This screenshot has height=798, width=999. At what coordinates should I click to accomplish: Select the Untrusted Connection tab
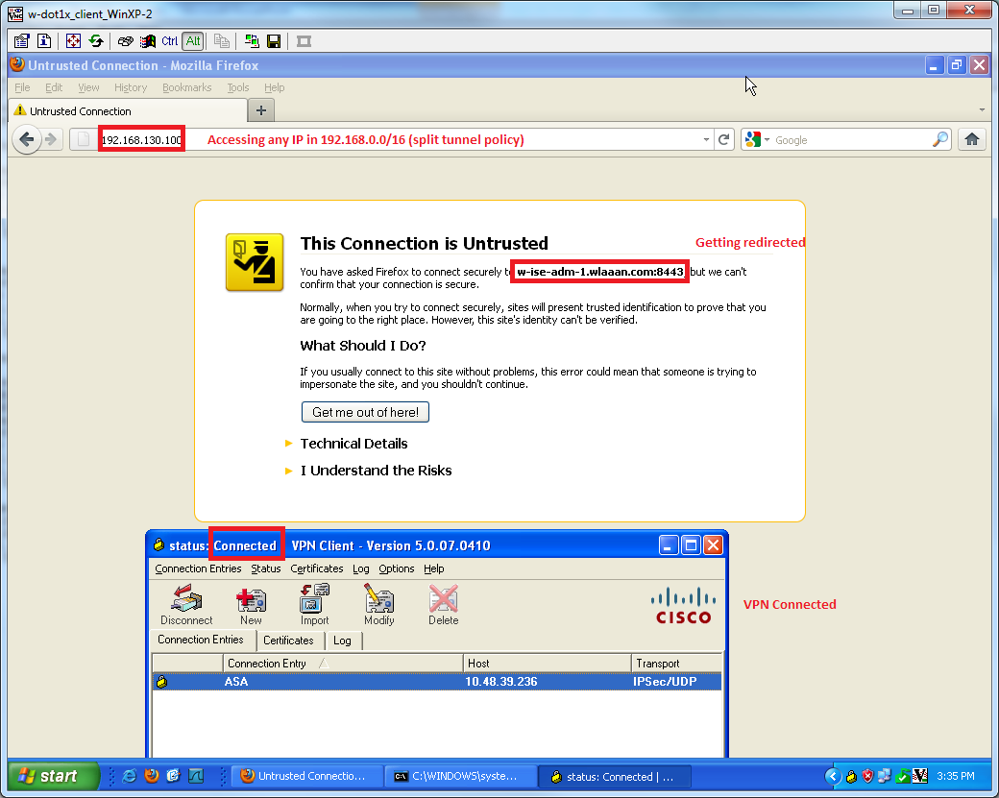(128, 110)
